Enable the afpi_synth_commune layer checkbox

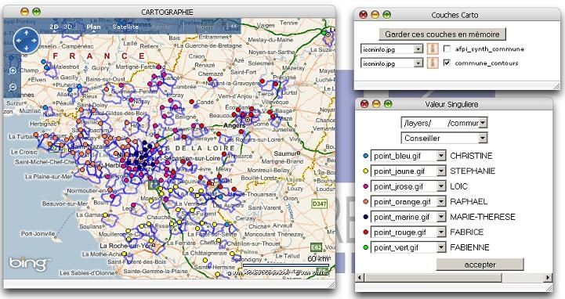point(447,49)
